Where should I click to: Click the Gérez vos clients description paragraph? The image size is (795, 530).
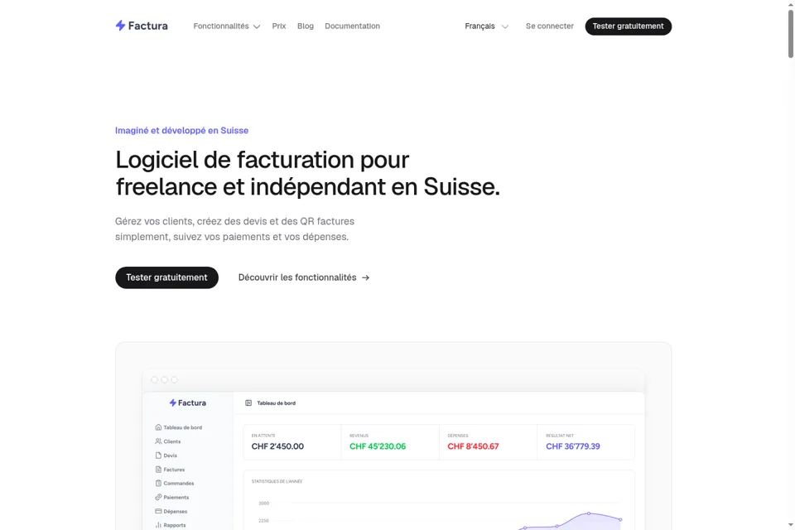pyautogui.click(x=234, y=229)
